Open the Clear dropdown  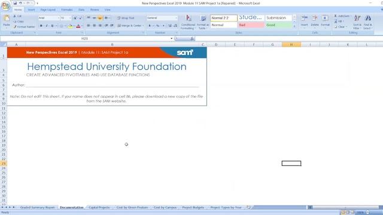click(341, 27)
